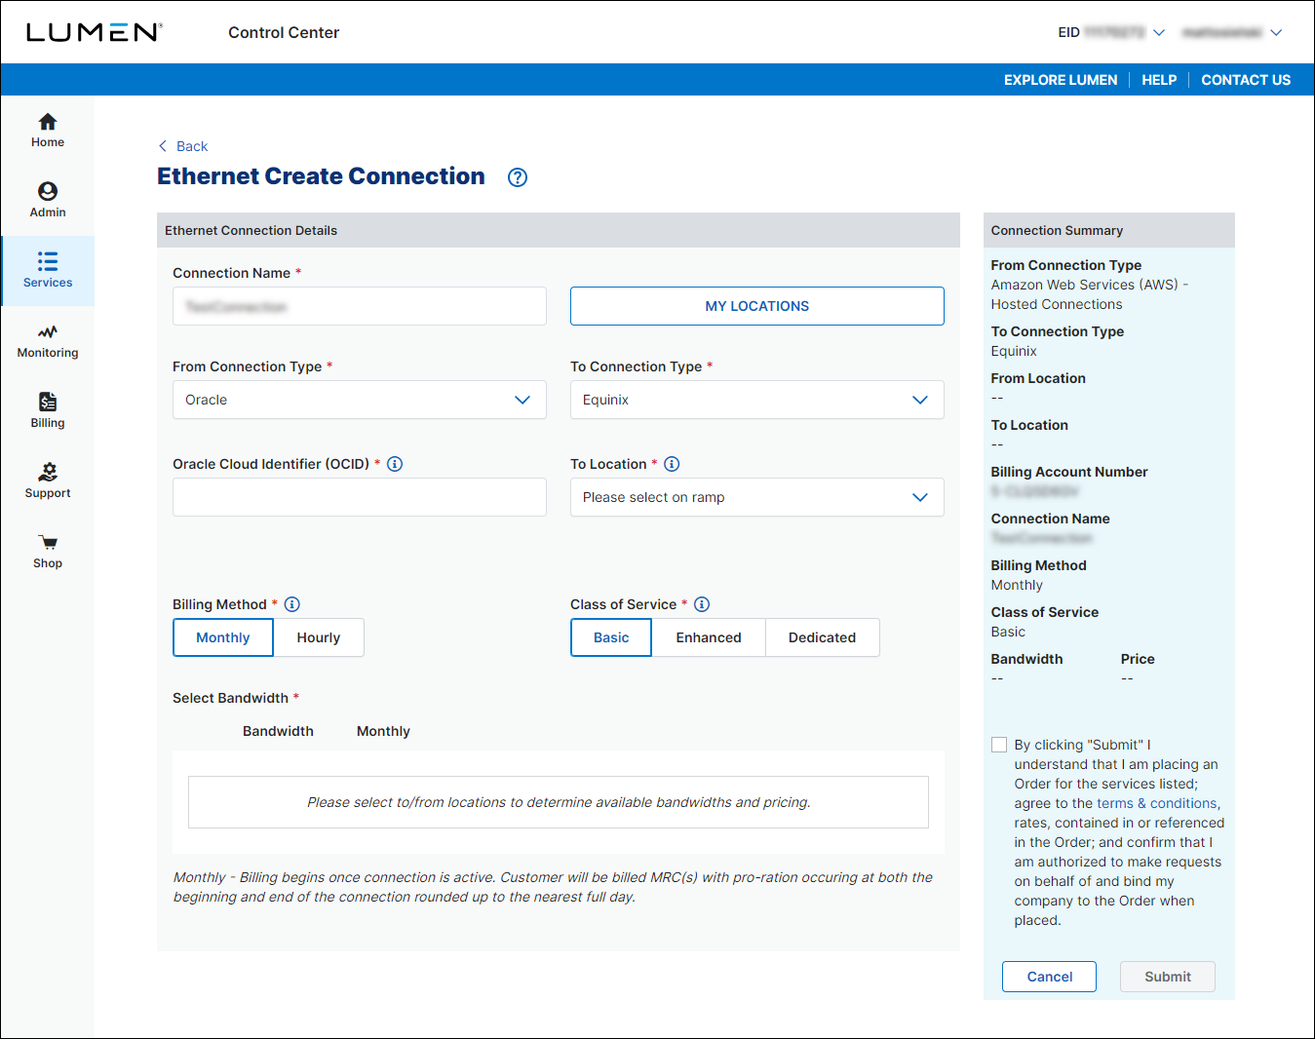Click the bandwidth availability placeholder message

click(559, 802)
